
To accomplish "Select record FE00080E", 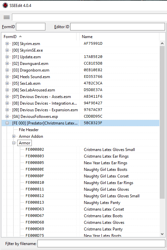I will click(x=35, y=169).
